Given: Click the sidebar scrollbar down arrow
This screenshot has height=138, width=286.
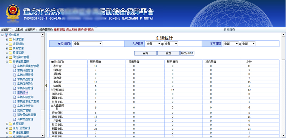Looking at the screenshot, I should tap(43, 136).
